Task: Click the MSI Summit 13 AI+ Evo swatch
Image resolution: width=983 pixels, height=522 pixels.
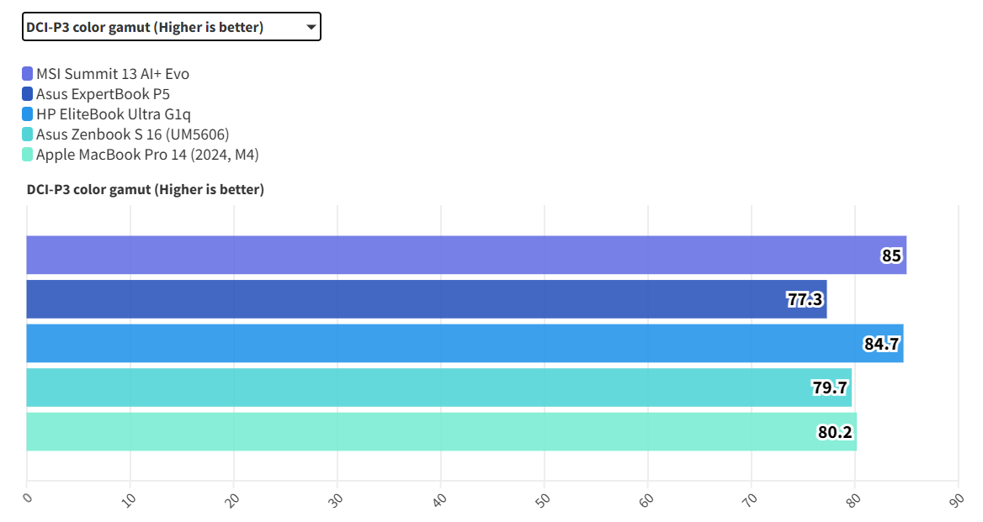Action: click(x=28, y=74)
